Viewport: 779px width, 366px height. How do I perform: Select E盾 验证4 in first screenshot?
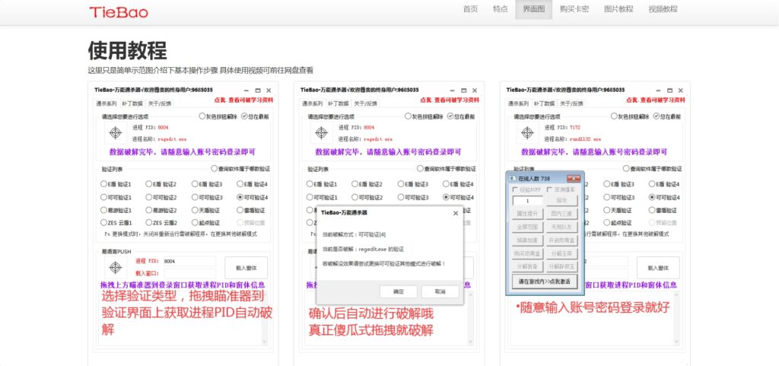(253, 183)
